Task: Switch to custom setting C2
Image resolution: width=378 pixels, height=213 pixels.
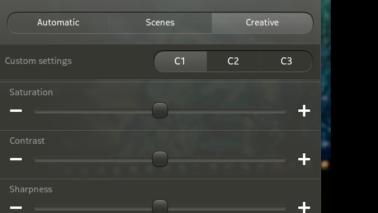Action: tap(233, 61)
